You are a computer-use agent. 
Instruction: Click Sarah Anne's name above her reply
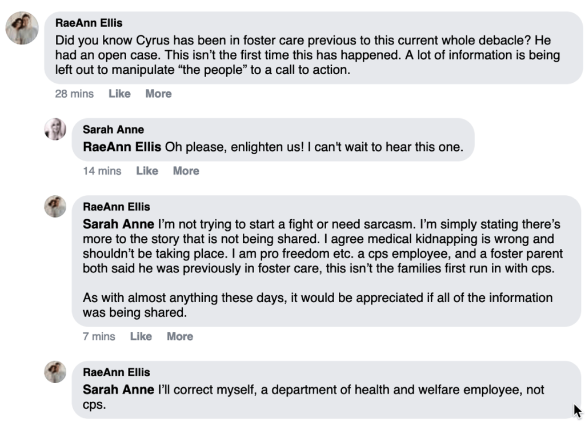click(x=113, y=129)
